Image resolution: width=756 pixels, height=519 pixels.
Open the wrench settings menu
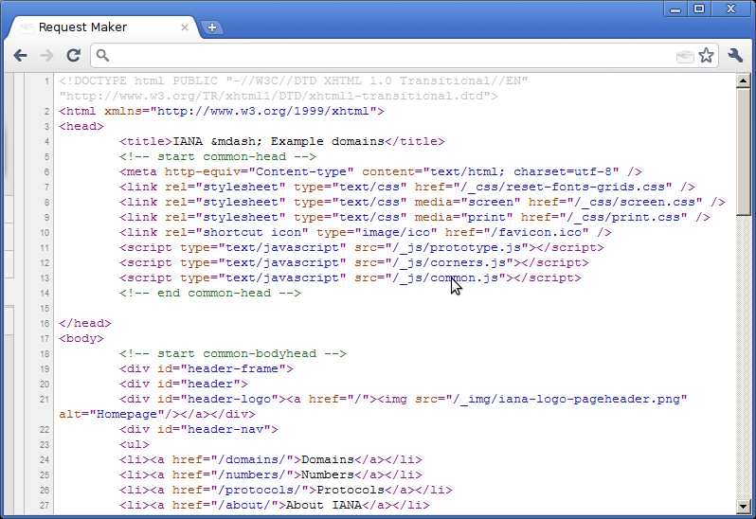735,56
